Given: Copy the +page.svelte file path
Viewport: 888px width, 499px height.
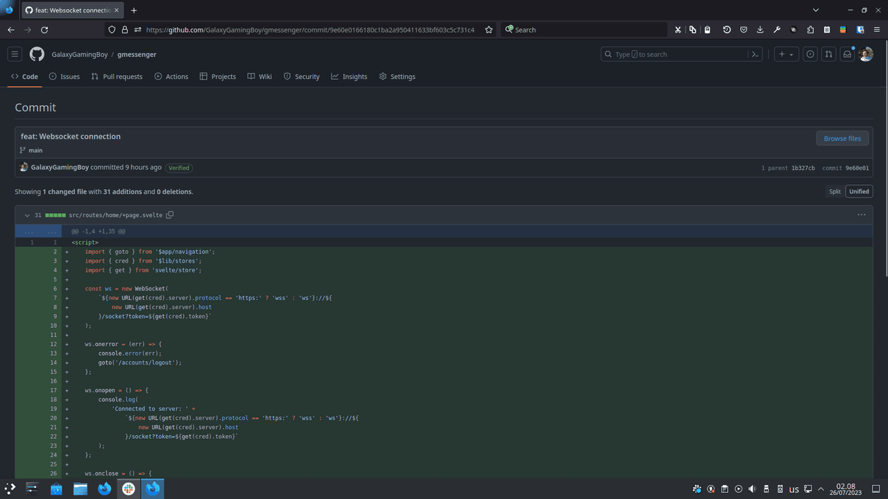Looking at the screenshot, I should click(170, 215).
